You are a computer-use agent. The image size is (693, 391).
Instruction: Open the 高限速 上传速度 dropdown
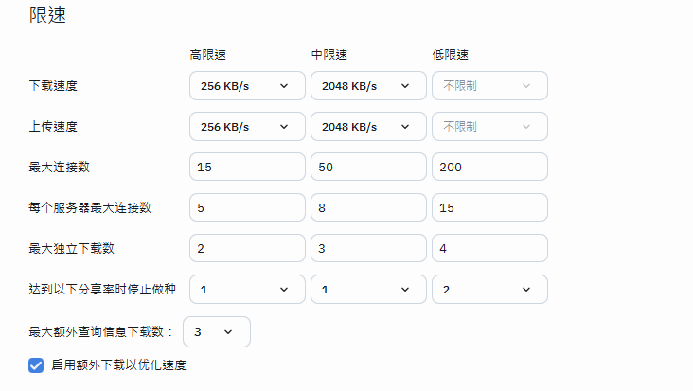[x=247, y=126]
